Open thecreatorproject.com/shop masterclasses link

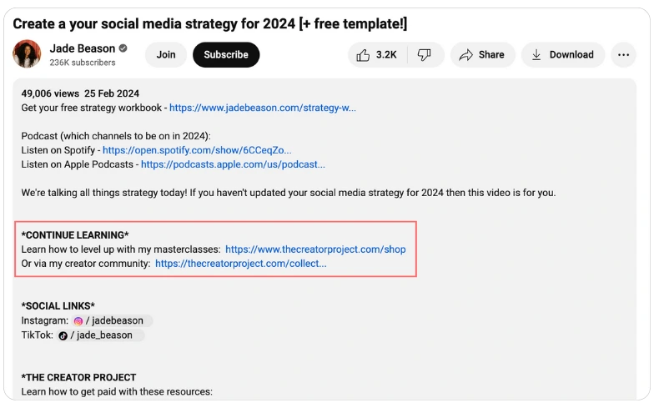315,249
